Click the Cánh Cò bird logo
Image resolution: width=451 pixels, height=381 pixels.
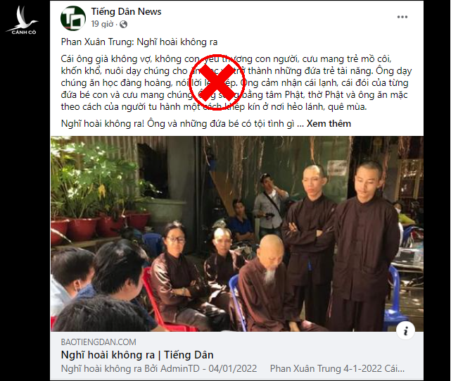[23, 20]
